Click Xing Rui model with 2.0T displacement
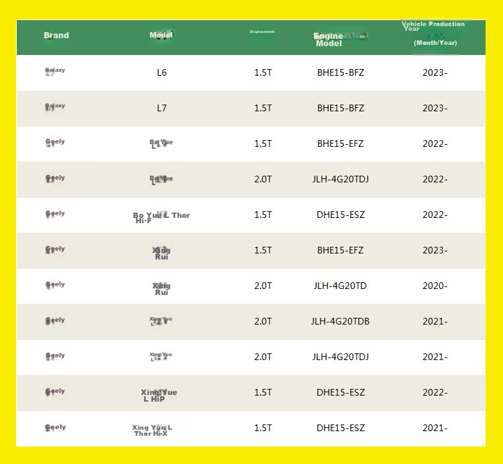Image resolution: width=503 pixels, height=464 pixels. coord(162,289)
